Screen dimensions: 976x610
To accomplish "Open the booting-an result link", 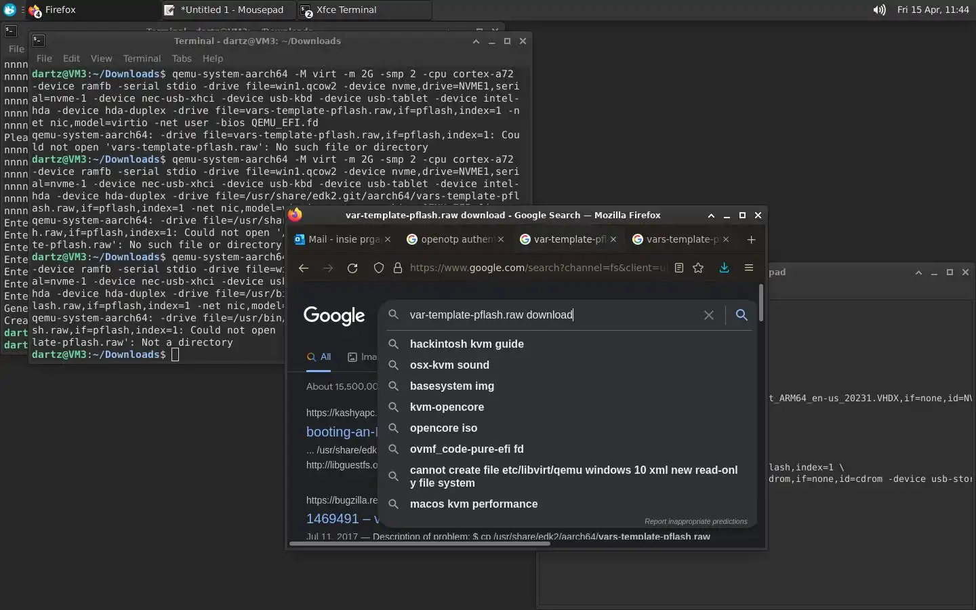I will (x=342, y=432).
